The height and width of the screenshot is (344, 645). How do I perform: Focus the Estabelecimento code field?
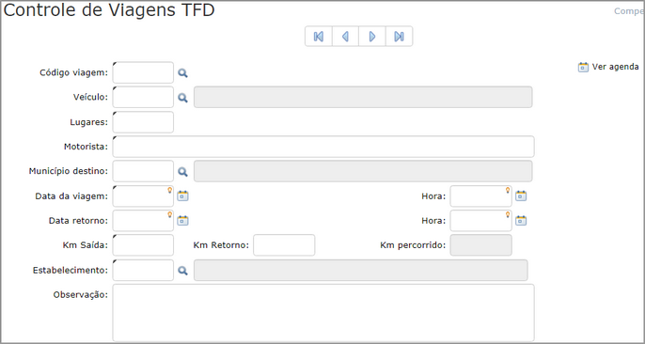pos(143,270)
